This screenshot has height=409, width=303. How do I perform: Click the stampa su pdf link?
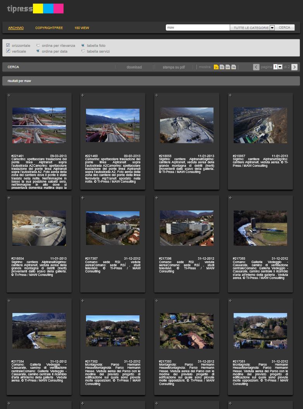[174, 67]
